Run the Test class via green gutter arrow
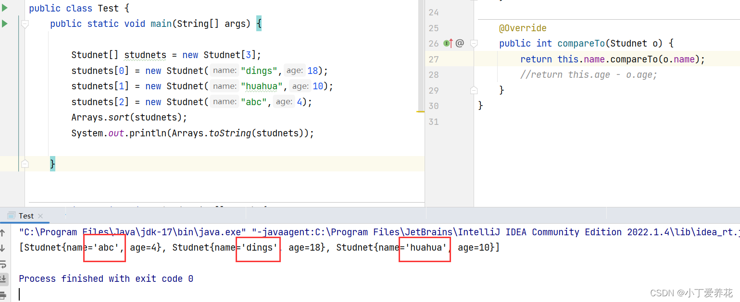Screen dimensions: 740x302 4,8
